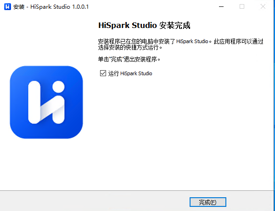Click the short white right bar under logo dot
275x211 pixels.
58,110
